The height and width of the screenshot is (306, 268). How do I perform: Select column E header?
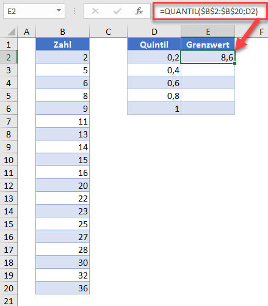(x=208, y=32)
